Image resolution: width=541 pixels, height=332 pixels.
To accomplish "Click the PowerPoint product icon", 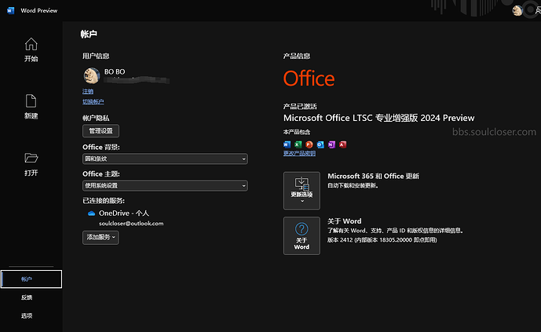I will (309, 144).
